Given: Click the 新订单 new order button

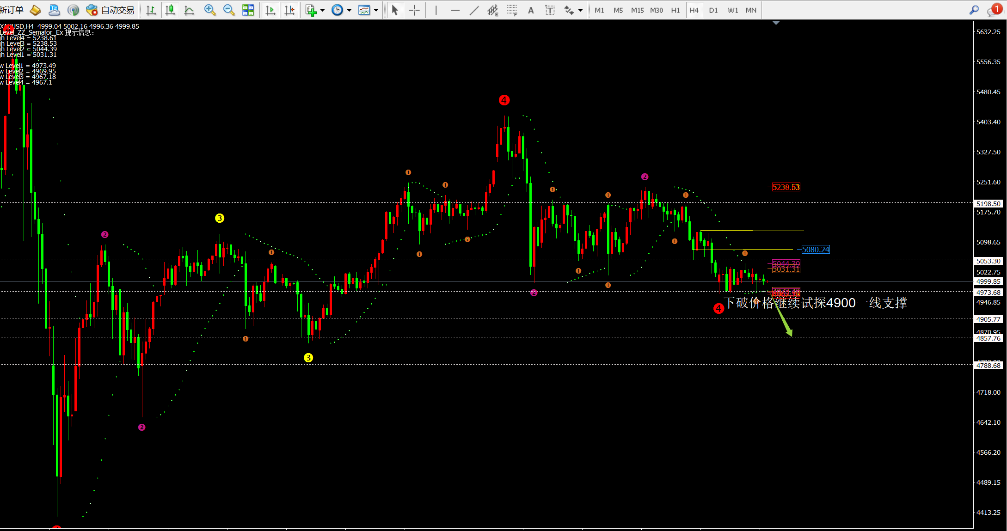Looking at the screenshot, I should [x=11, y=10].
